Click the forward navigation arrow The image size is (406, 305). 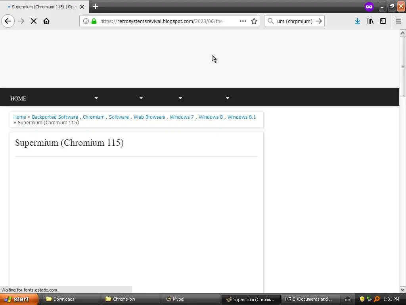pos(21,21)
